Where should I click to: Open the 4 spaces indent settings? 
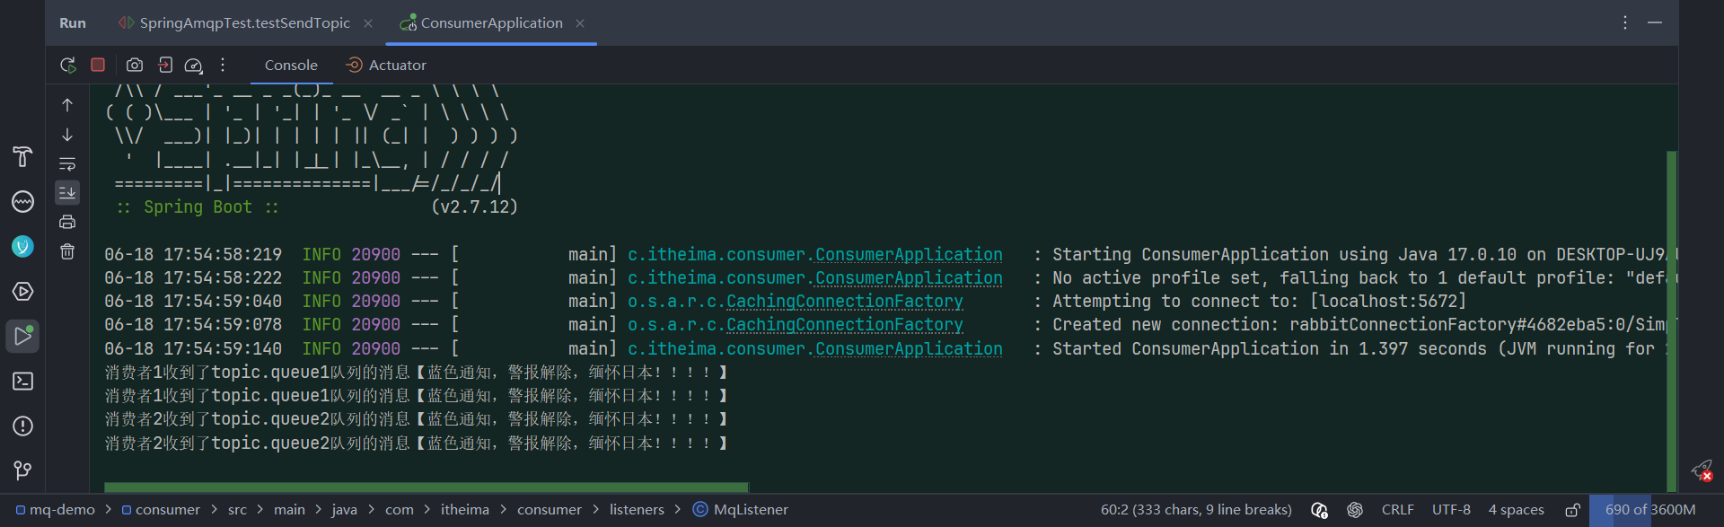click(1516, 510)
